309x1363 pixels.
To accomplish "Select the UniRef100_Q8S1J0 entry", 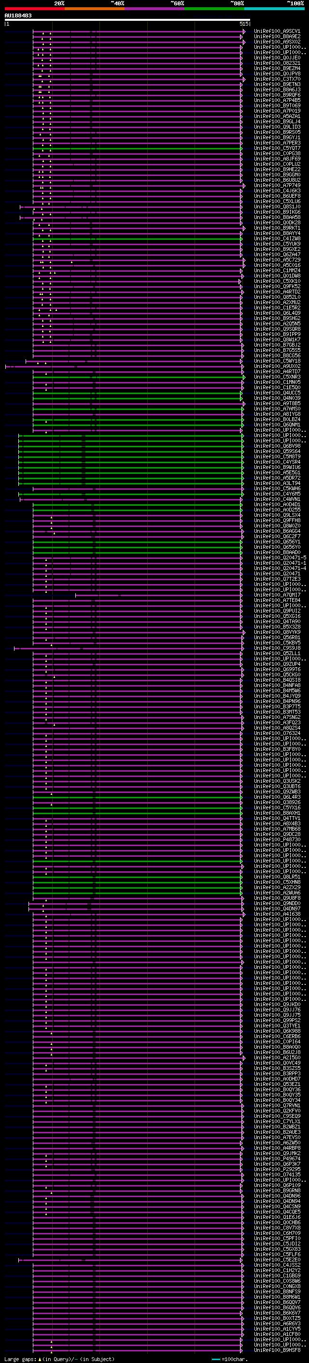I will point(277,207).
